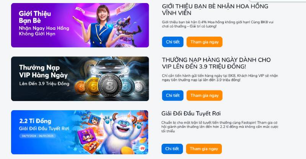The width and height of the screenshot is (306, 159).
Task: Click the large silver number 8 medal
Action: click(x=110, y=86)
